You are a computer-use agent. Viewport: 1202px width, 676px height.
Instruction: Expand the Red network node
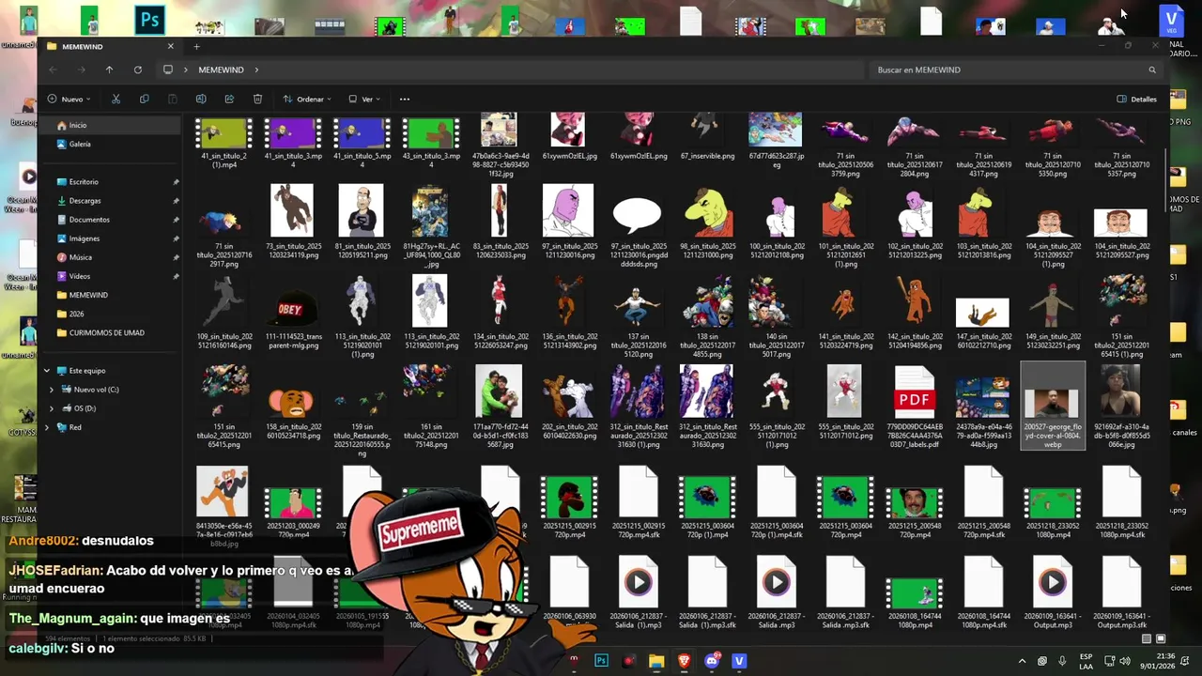click(x=47, y=427)
